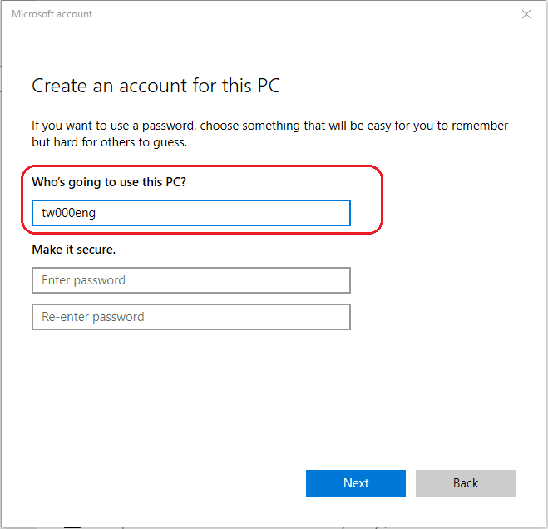Click the "Who's going to use this PC?" label
Screen dimensions: 548x529
point(109,181)
